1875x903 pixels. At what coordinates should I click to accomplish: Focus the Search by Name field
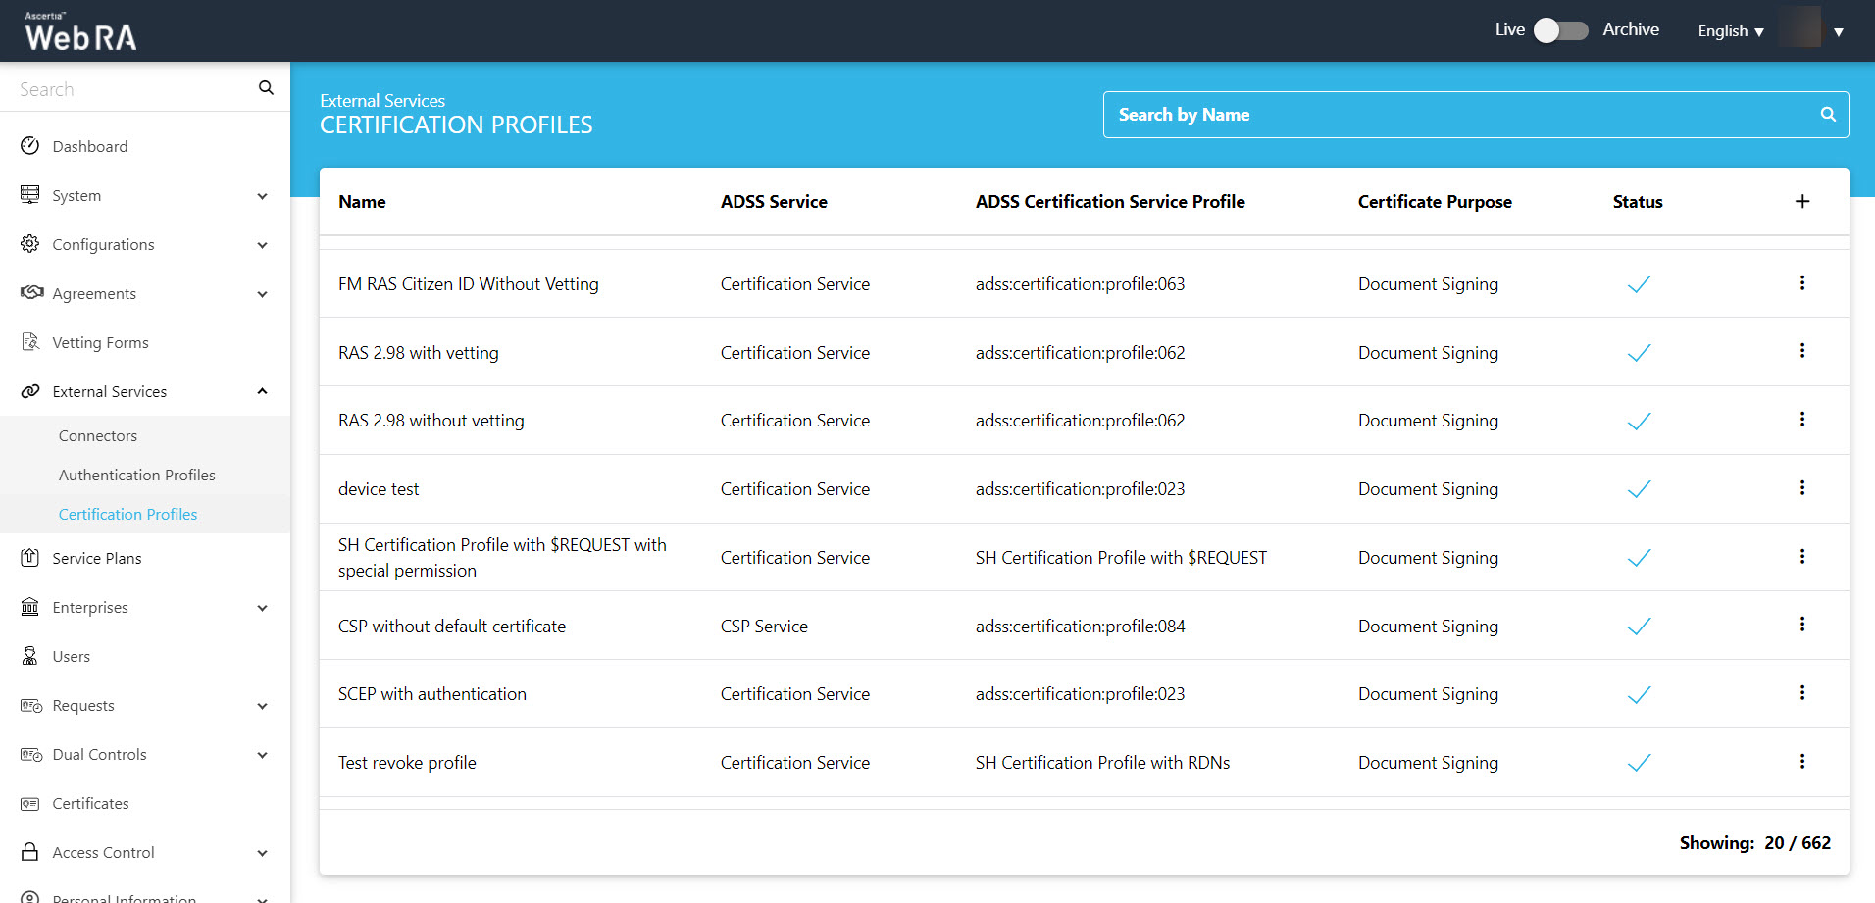[1461, 115]
